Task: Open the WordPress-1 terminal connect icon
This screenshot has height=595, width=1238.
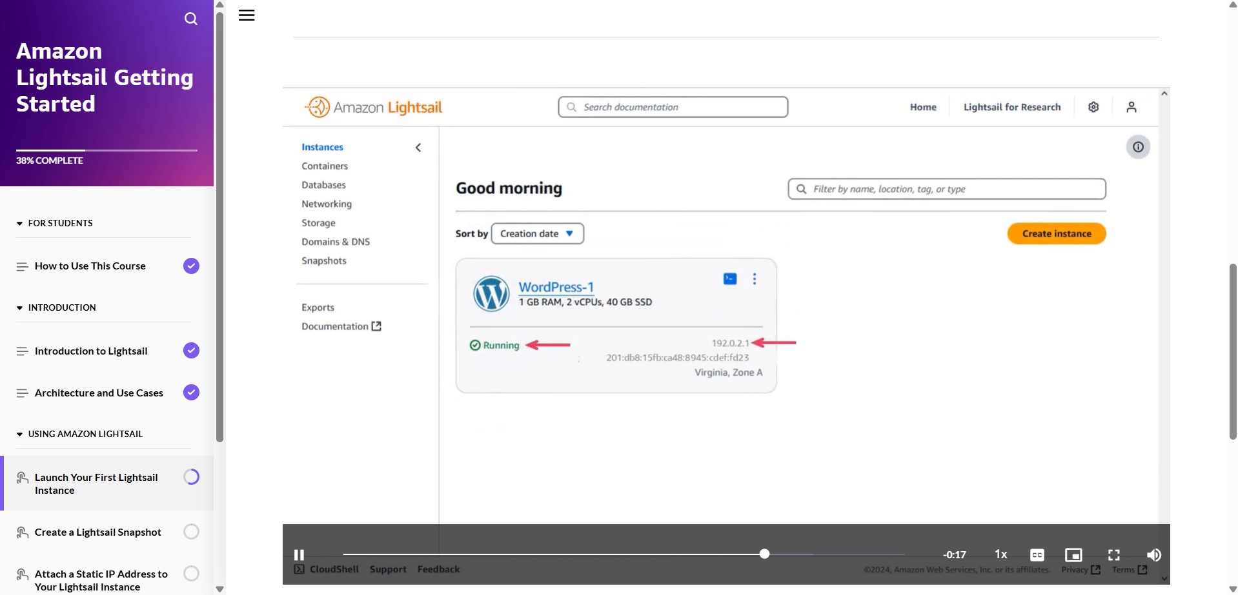Action: pos(730,278)
